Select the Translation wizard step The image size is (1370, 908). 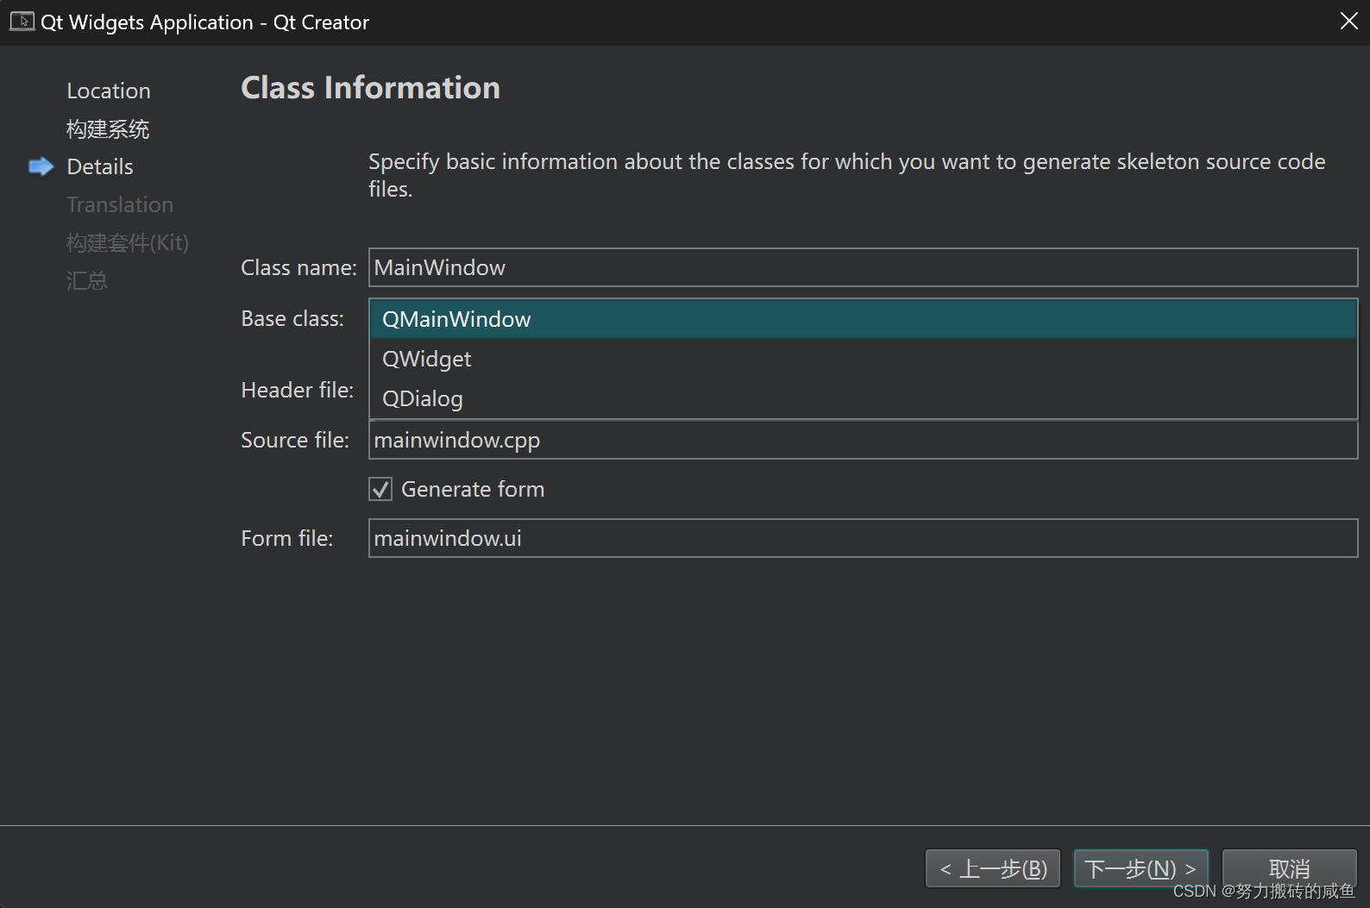point(120,204)
